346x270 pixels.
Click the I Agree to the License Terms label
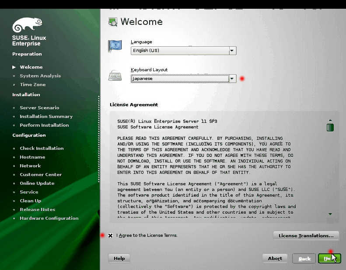(147, 235)
